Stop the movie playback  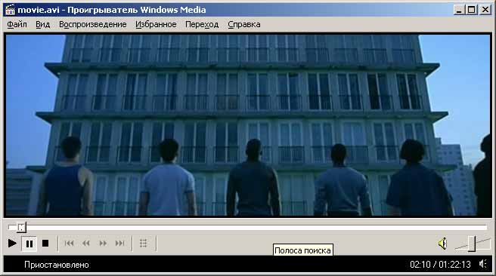(x=45, y=244)
